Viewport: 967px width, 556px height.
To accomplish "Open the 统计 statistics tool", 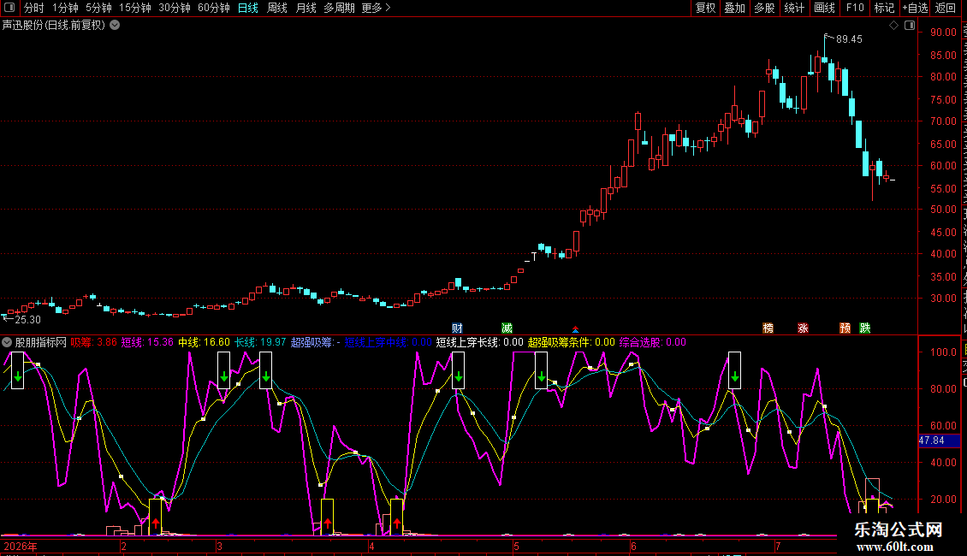I will click(x=793, y=8).
